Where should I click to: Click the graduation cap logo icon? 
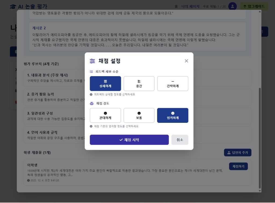pos(13,6)
